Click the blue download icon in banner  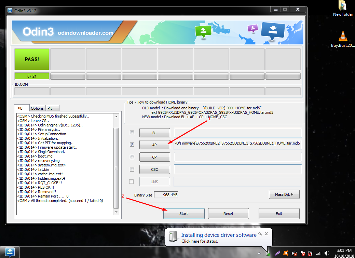pos(273,31)
